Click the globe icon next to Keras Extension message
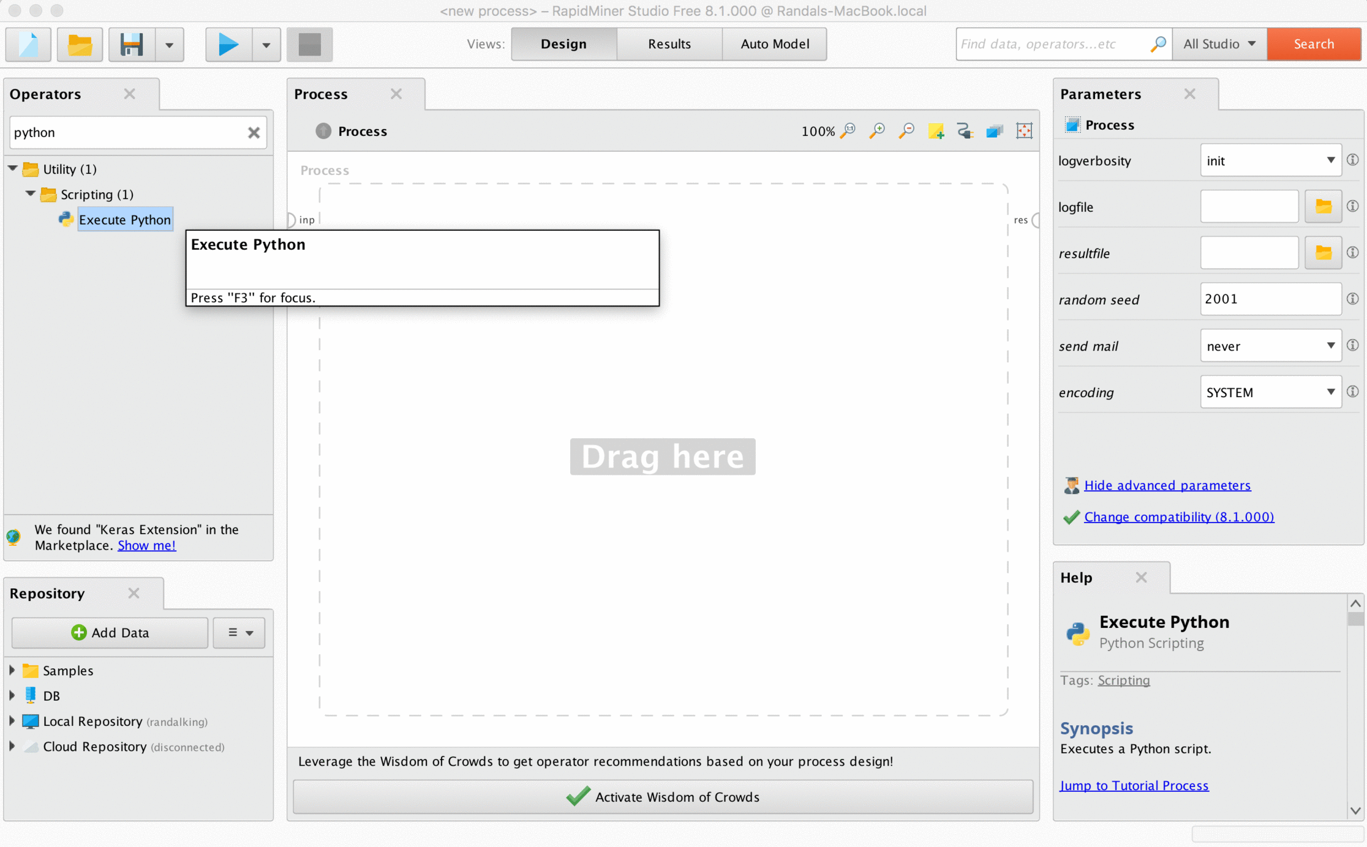This screenshot has width=1367, height=847. tap(13, 537)
